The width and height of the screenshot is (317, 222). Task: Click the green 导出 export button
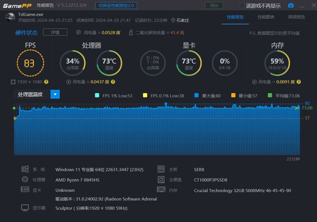214,5
